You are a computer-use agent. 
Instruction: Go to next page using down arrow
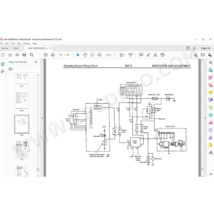pos(53,55)
